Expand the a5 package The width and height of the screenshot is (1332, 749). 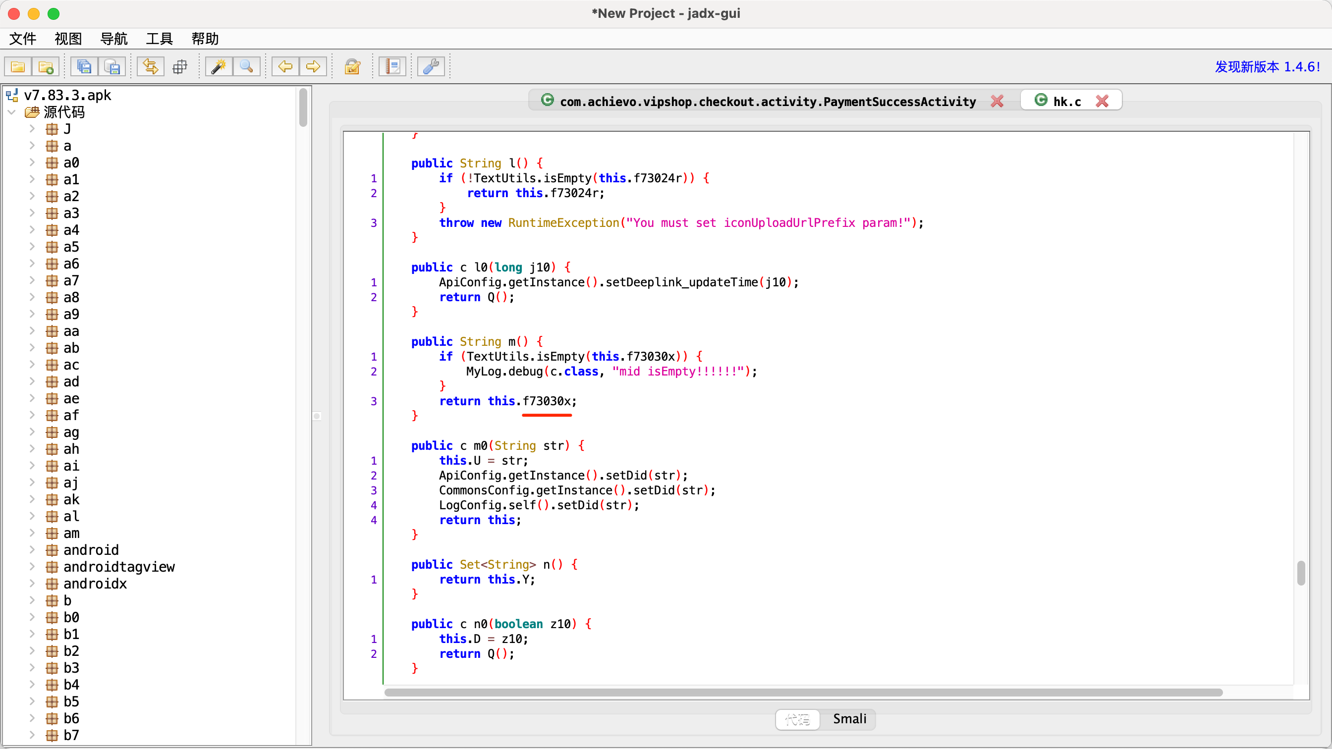tap(32, 247)
